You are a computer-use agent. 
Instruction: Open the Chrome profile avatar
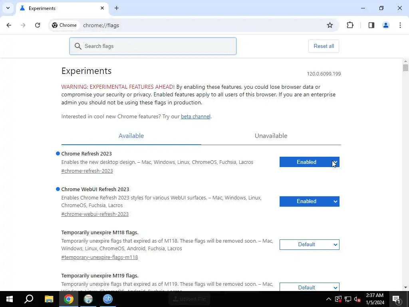coord(385,25)
